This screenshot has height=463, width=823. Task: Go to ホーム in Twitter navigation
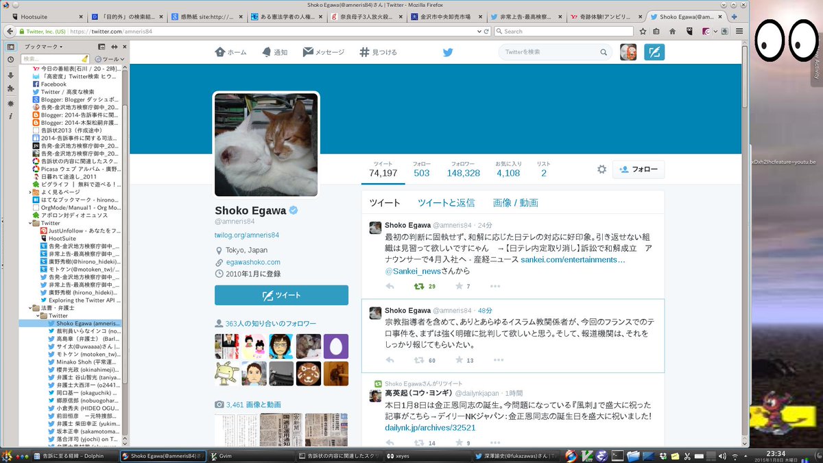tap(230, 52)
